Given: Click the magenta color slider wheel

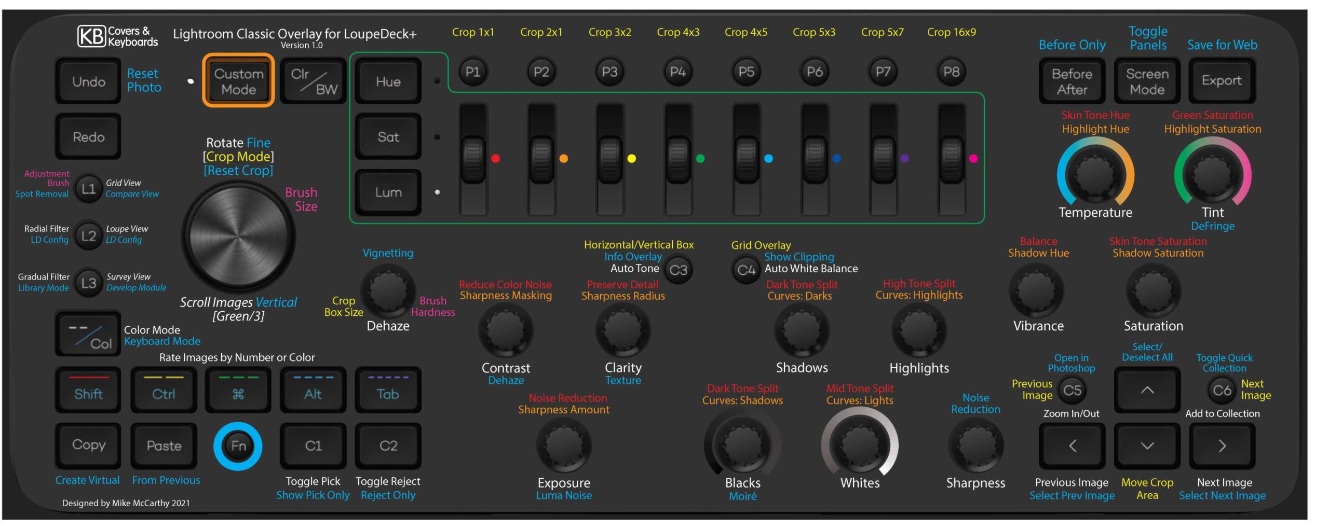Looking at the screenshot, I should [x=951, y=159].
